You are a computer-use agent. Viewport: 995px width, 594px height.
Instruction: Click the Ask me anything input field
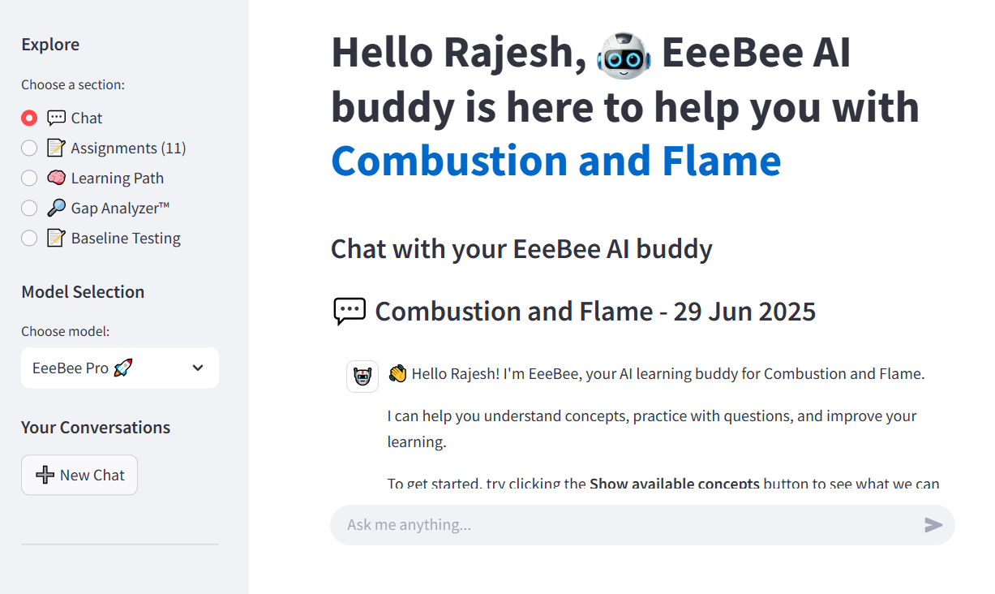[x=568, y=524]
